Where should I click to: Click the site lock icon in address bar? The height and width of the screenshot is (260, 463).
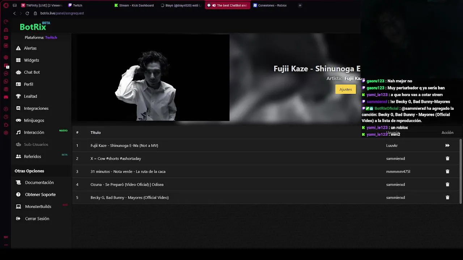(35, 13)
